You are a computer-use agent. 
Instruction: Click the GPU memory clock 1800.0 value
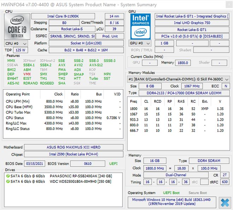pyautogui.click(x=183, y=63)
